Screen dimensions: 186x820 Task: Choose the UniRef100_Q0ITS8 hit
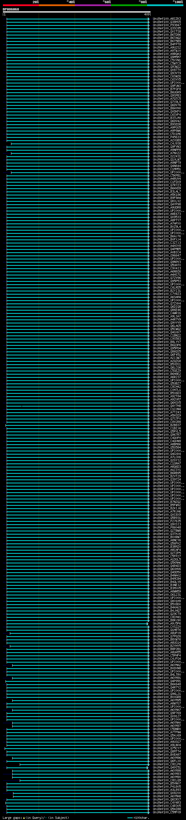click(x=167, y=31)
